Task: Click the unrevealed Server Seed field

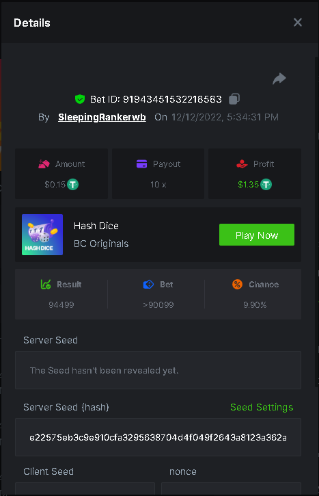Action: (158, 370)
